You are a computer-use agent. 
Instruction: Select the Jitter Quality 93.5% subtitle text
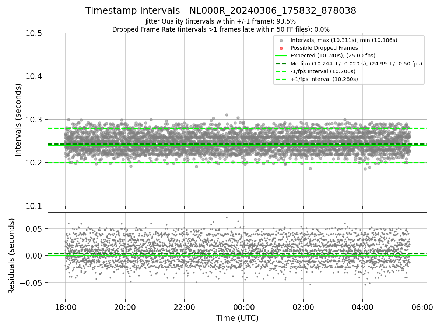click(221, 21)
